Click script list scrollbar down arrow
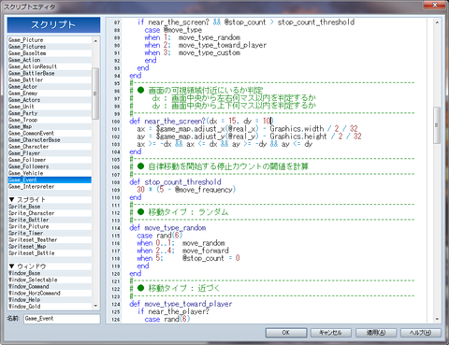 pos(95,306)
